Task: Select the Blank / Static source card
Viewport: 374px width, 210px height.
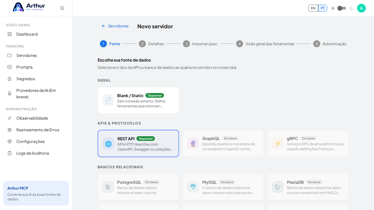Action: pyautogui.click(x=138, y=100)
